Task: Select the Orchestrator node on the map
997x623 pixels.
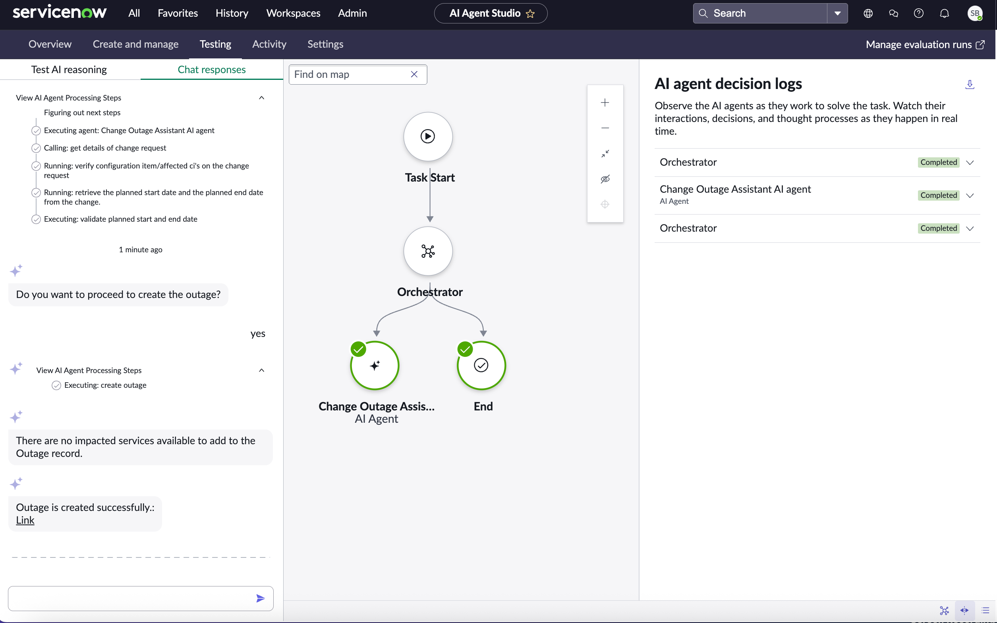Action: point(428,251)
